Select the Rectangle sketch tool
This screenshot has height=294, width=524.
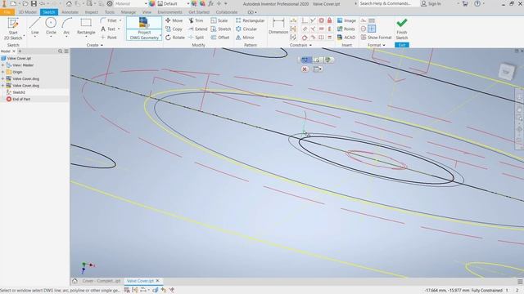click(x=86, y=26)
